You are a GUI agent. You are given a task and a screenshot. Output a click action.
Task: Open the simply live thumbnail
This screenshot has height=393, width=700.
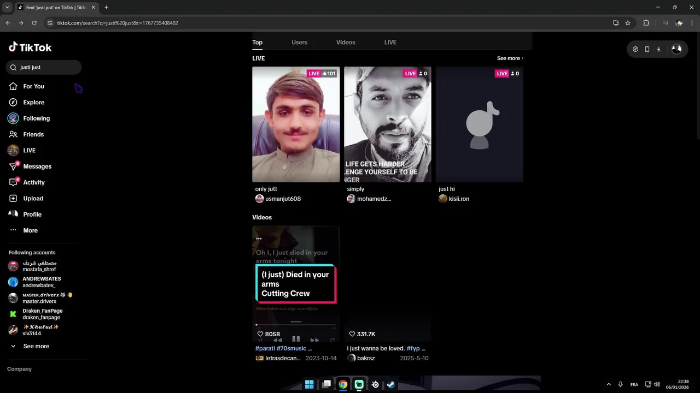(x=388, y=124)
